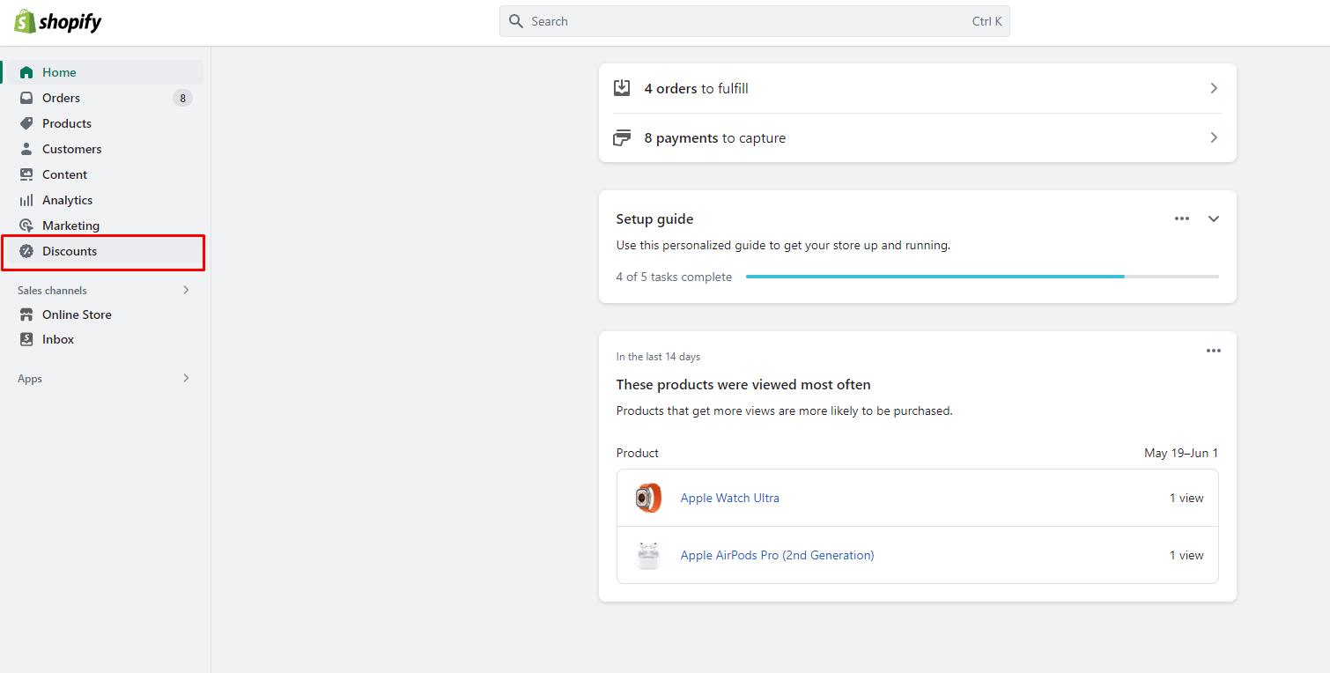
Task: Click the Discounts percent badge icon
Action: [x=26, y=251]
